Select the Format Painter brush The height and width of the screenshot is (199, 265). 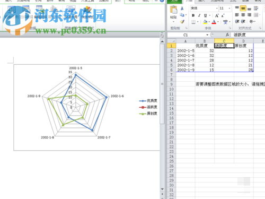(x=182, y=22)
